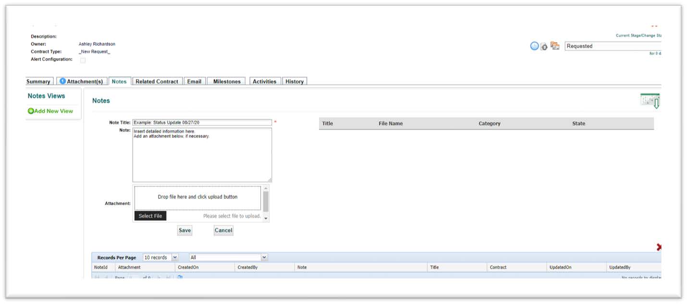Go to the History tab
This screenshot has height=304, width=687.
pos(294,82)
